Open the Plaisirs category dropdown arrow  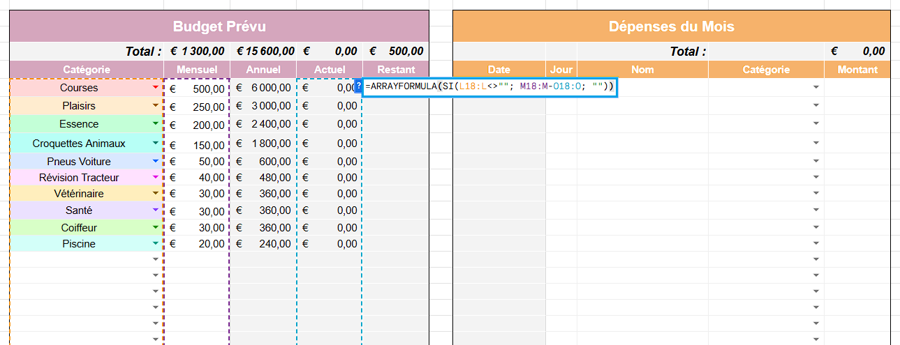[156, 105]
